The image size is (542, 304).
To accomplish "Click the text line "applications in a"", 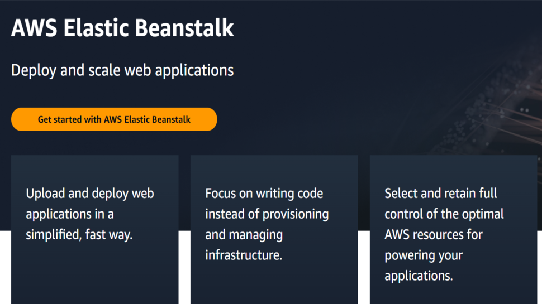I will point(69,214).
